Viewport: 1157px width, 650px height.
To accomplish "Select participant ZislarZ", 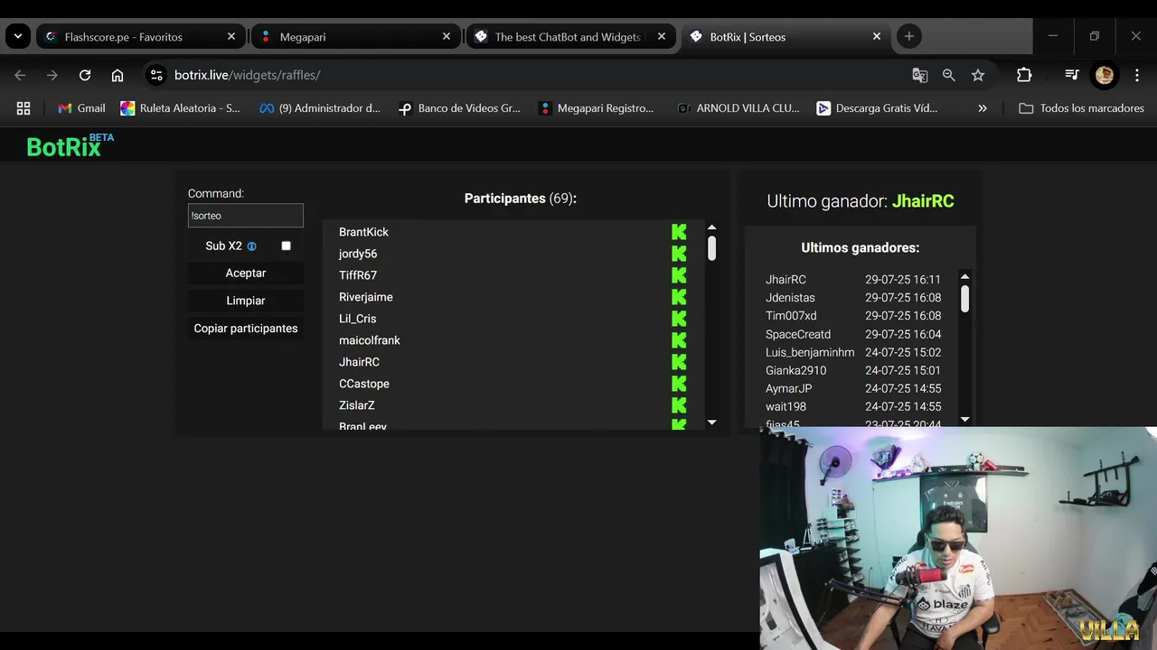I will click(357, 405).
